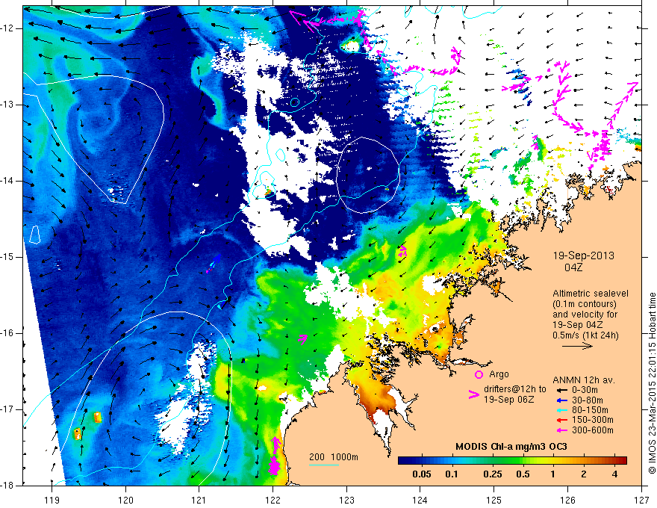Click the cyan 80-150m legend arrow

pyautogui.click(x=561, y=410)
